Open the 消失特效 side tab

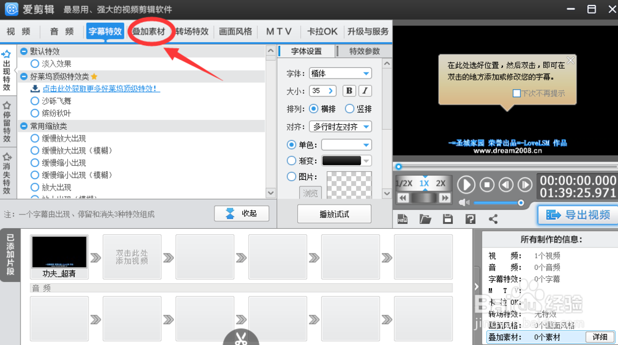(x=7, y=174)
